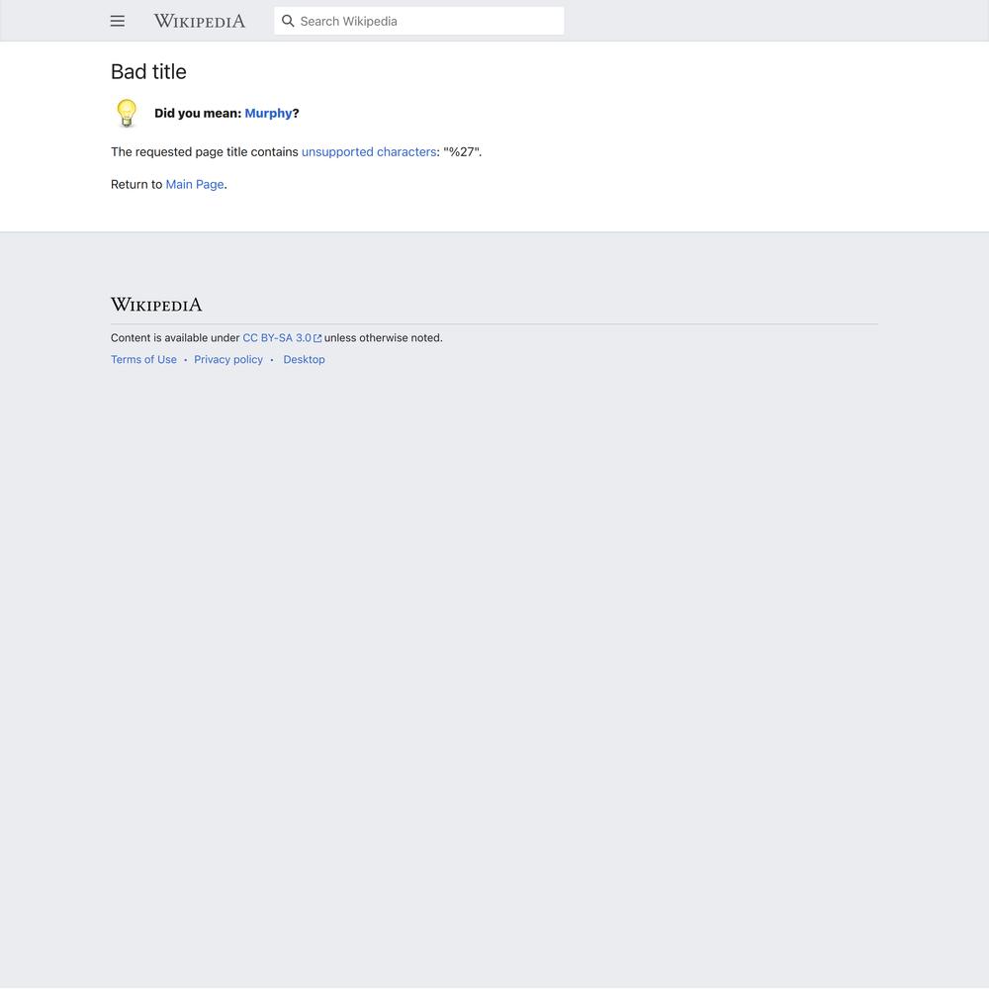Image resolution: width=989 pixels, height=989 pixels.
Task: Switch to Desktop view link
Action: coord(304,360)
